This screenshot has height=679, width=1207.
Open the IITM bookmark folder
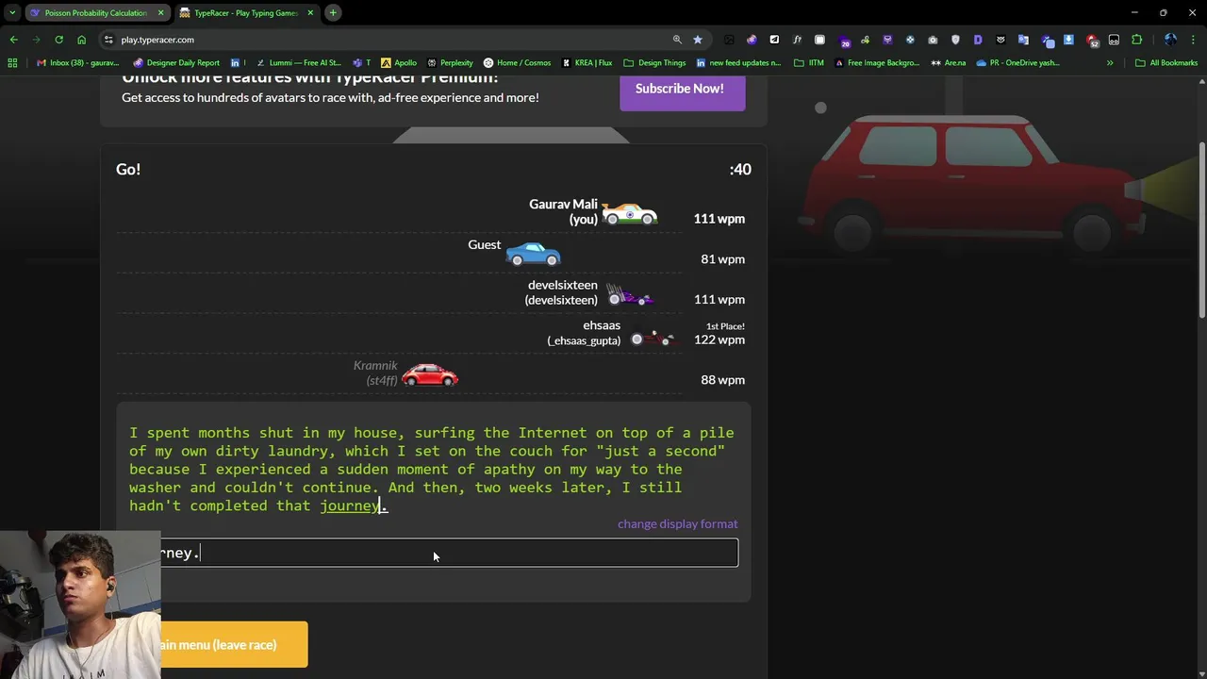[x=809, y=63]
